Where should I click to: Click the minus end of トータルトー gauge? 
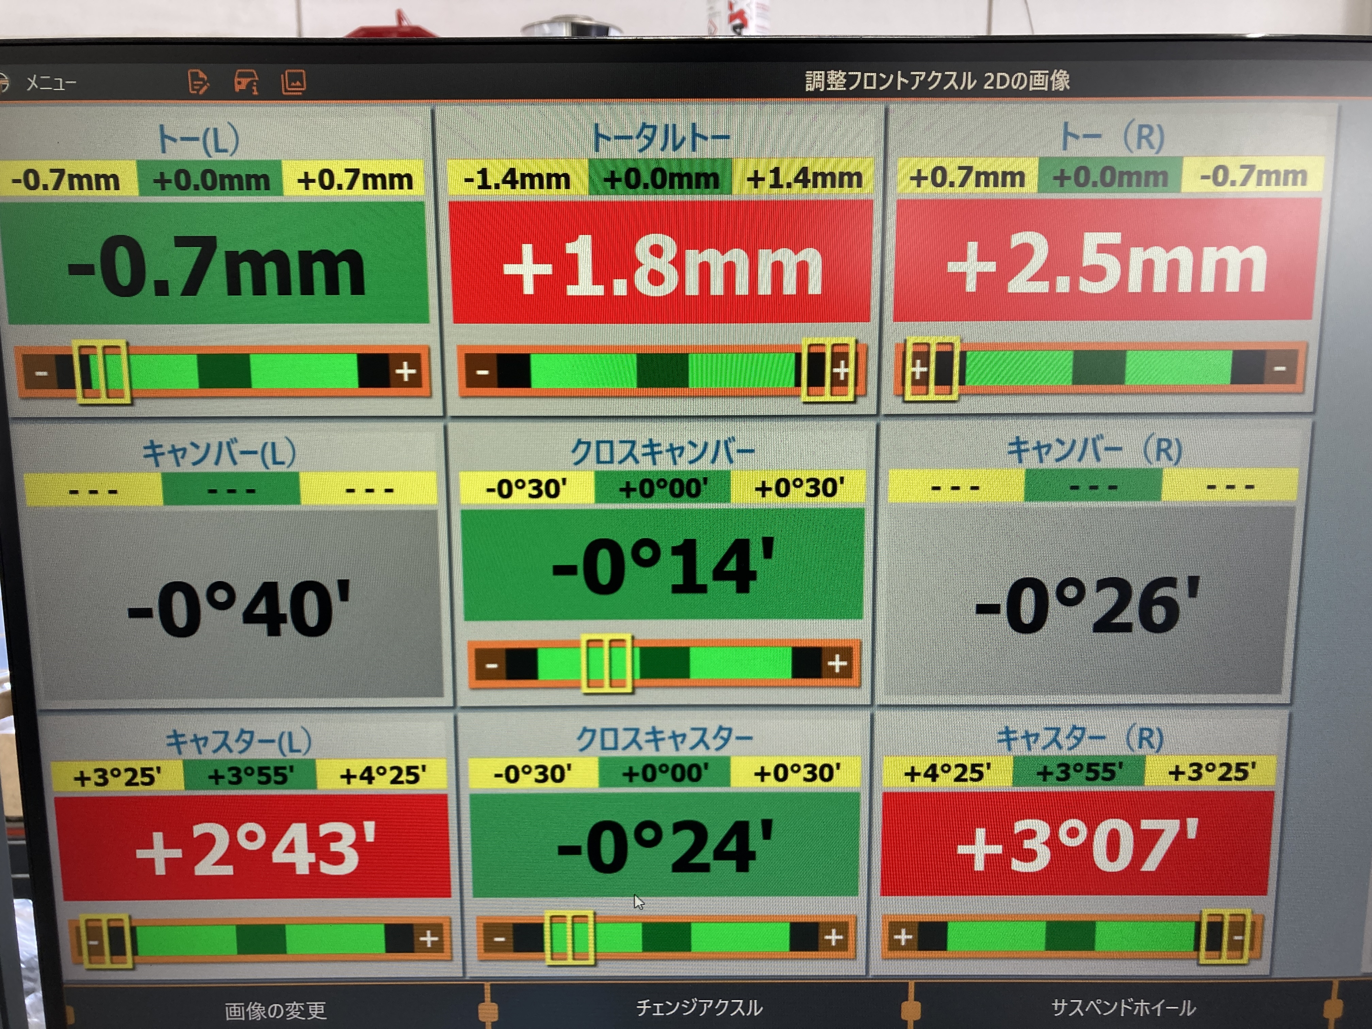483,372
